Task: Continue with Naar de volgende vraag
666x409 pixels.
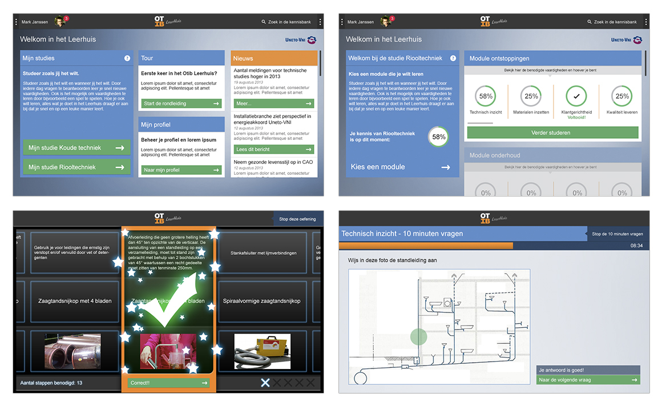Action: [588, 380]
